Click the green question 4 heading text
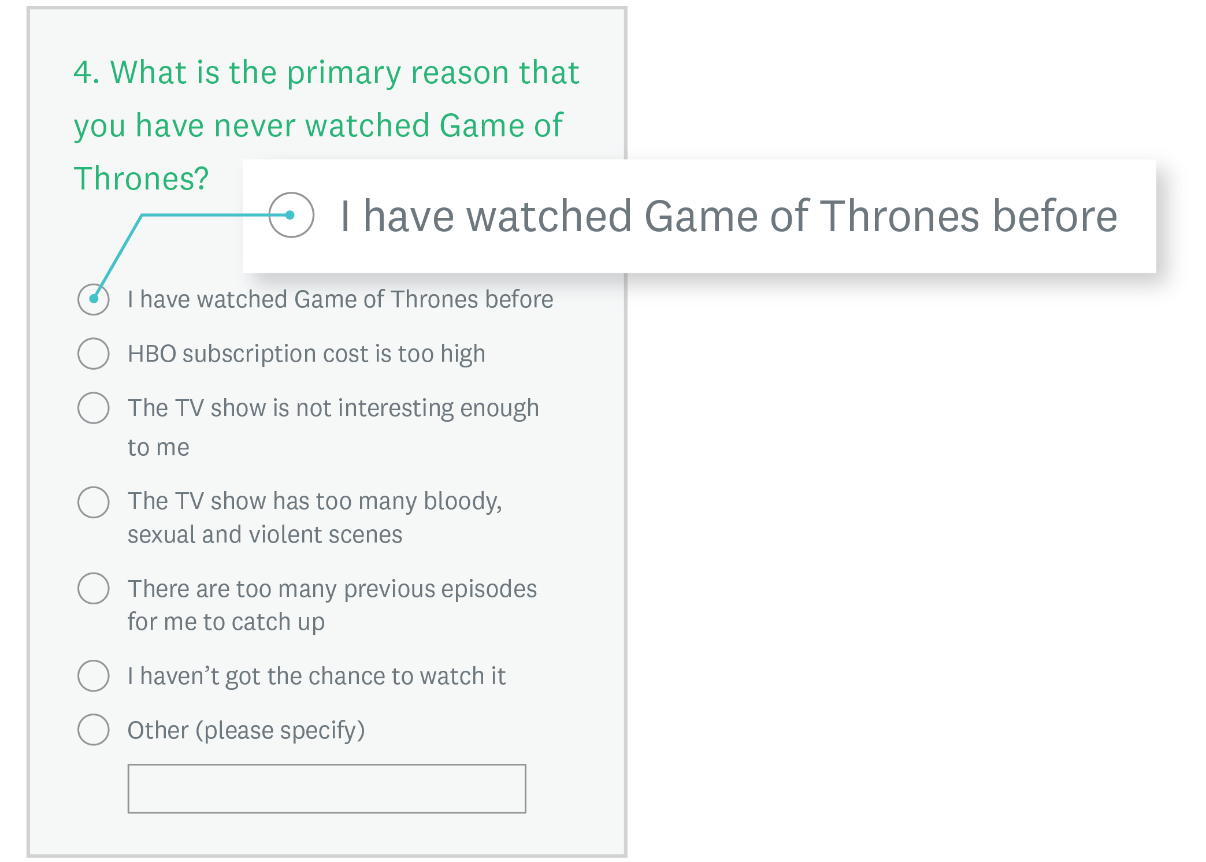Viewport: 1206px width, 862px height. point(326,125)
